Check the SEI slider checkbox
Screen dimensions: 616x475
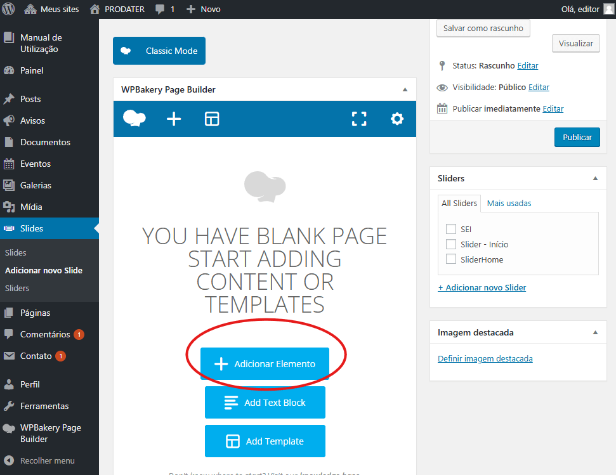point(451,229)
